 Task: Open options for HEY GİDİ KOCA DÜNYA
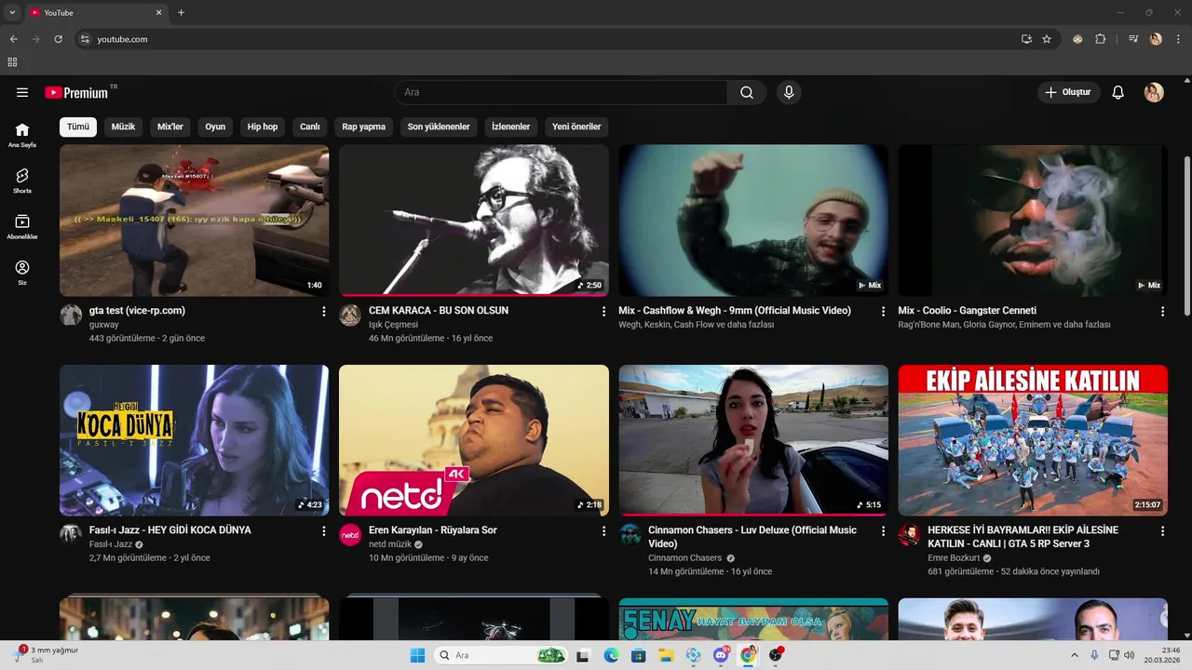(x=324, y=531)
